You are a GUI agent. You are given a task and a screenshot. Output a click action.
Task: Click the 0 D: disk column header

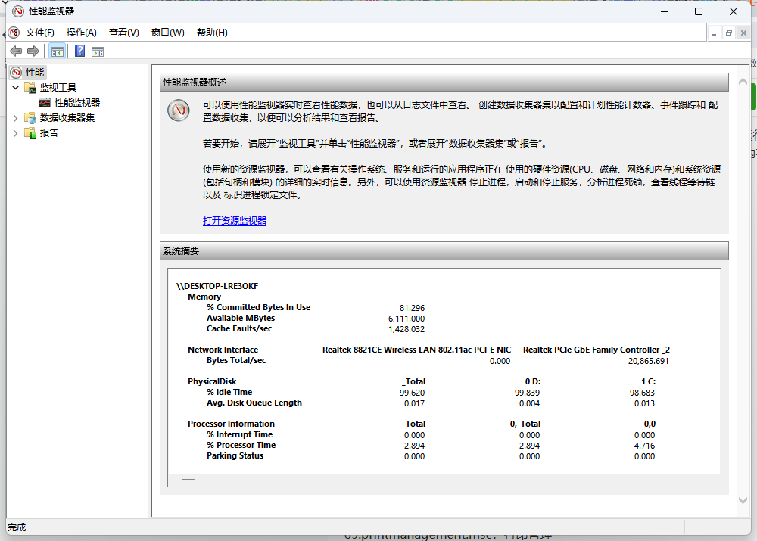pyautogui.click(x=533, y=382)
